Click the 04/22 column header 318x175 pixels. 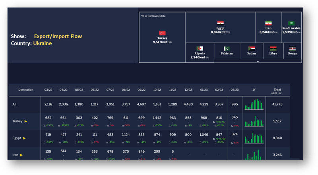63,90
